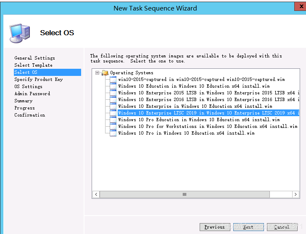Click the Windows 10 Pro Education image icon
306x234 pixels.
pos(113,120)
